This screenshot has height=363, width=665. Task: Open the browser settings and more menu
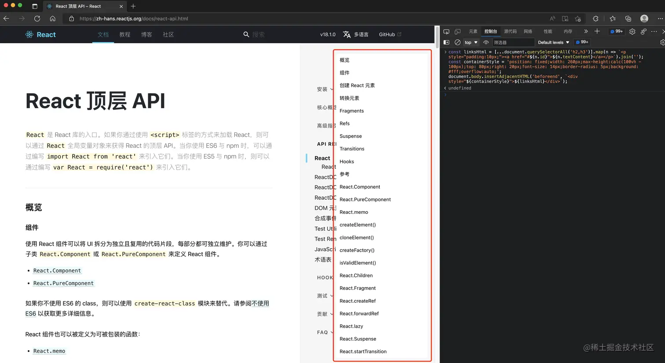[660, 18]
